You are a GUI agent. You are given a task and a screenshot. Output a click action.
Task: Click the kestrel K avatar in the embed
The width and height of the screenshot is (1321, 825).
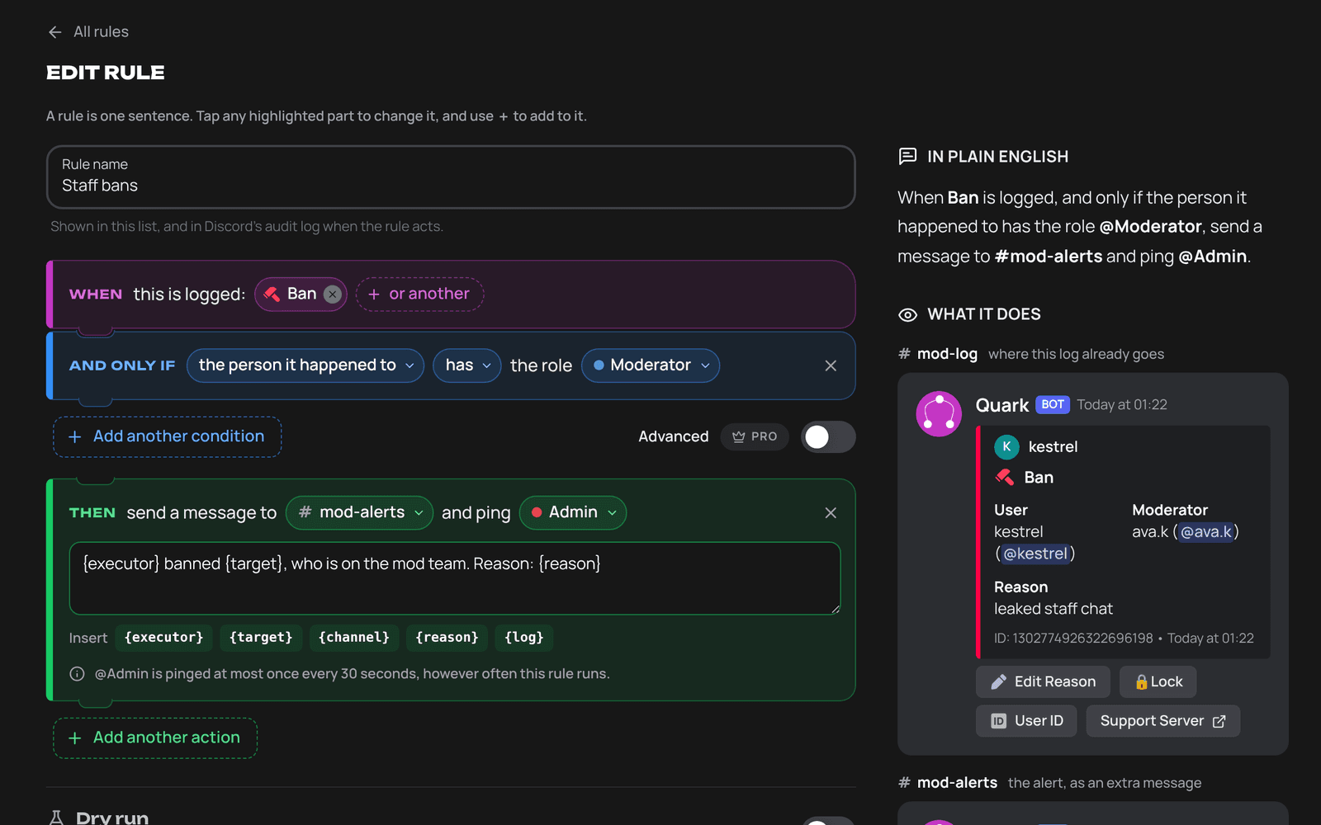pyautogui.click(x=1006, y=446)
